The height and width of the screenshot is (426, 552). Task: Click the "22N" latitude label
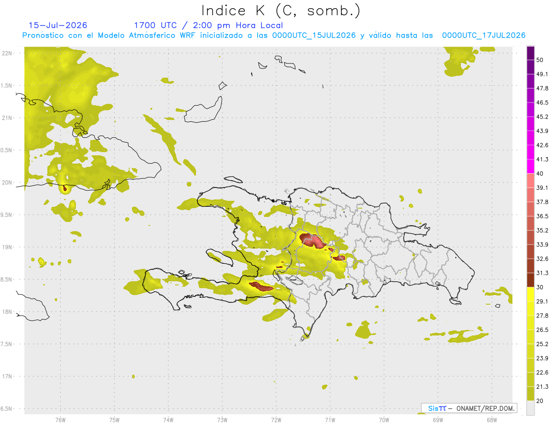coord(8,53)
